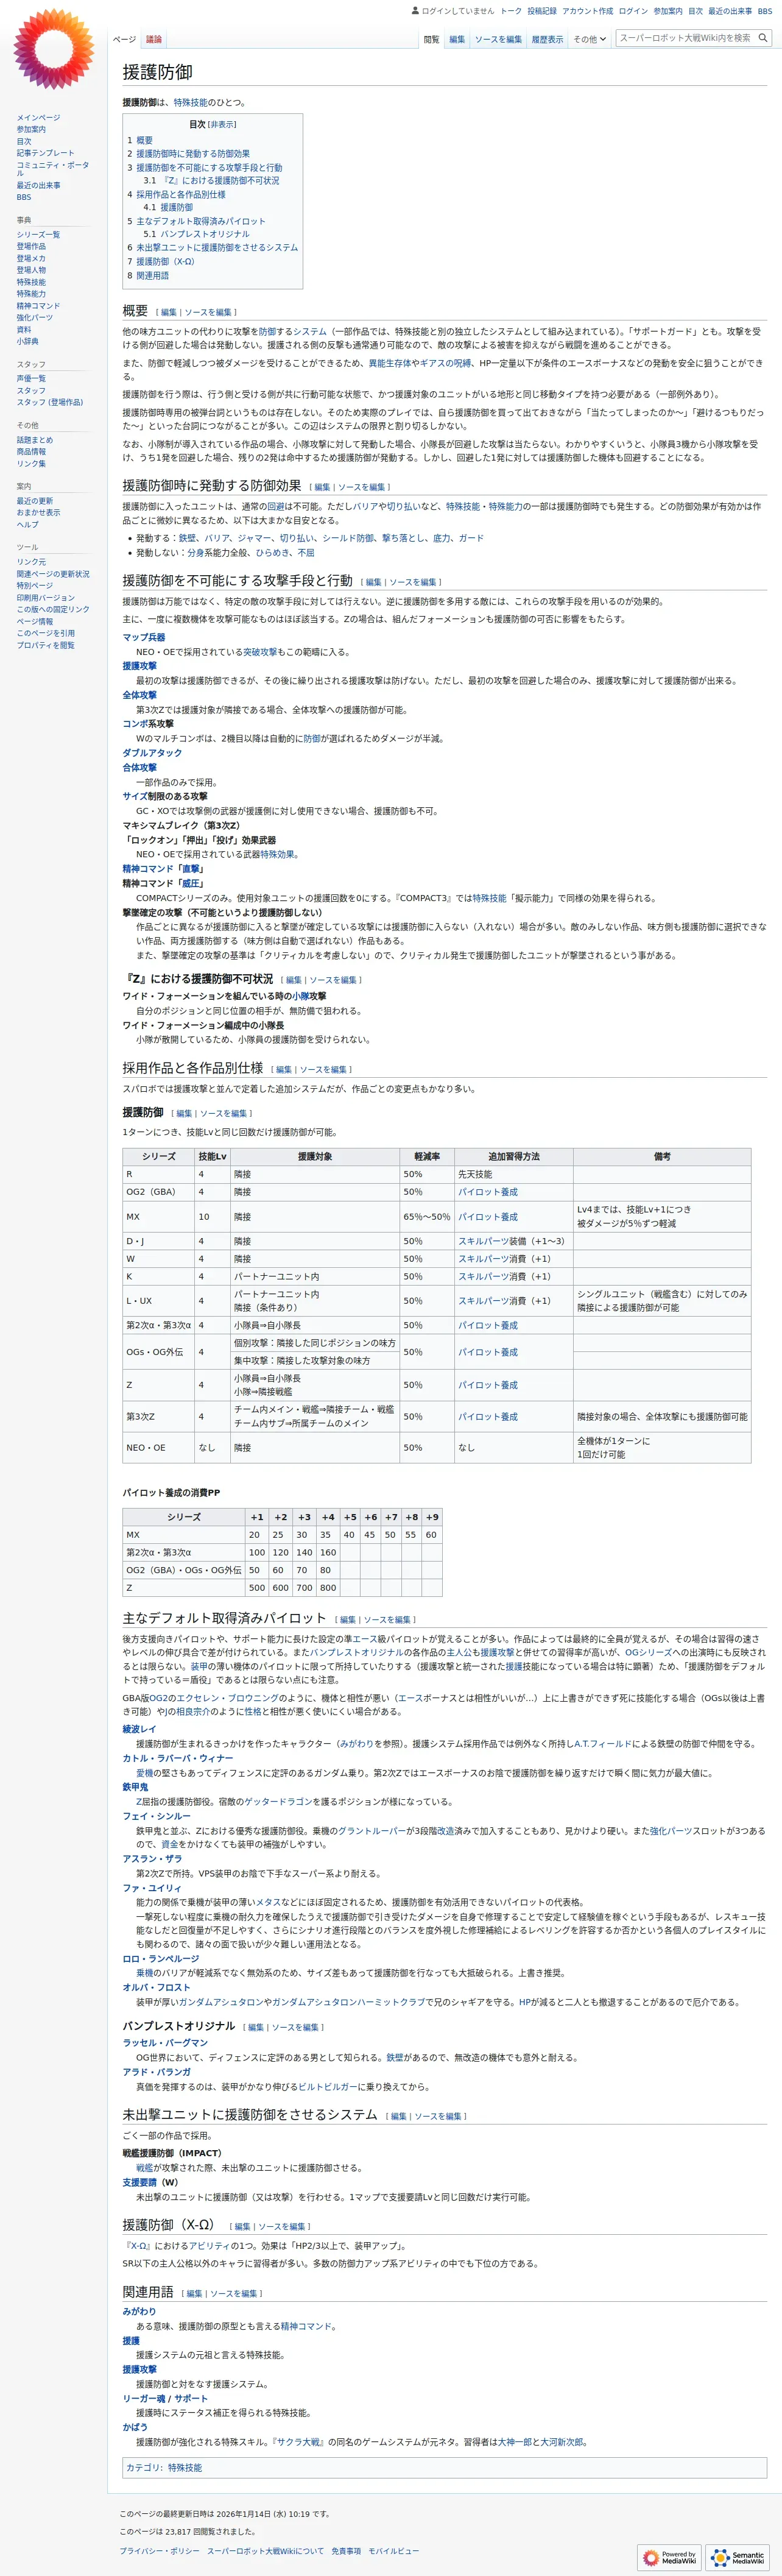
Task: Click the ログイン link in the top bar
Action: click(x=633, y=11)
